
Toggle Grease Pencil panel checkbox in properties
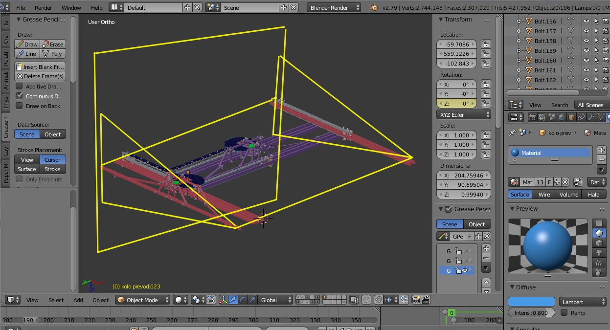pyautogui.click(x=448, y=209)
